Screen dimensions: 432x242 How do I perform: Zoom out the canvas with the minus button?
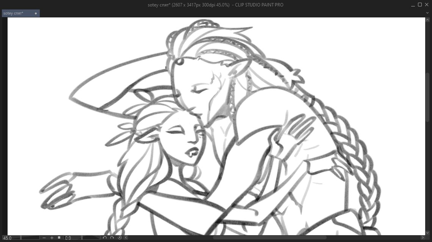point(44,238)
